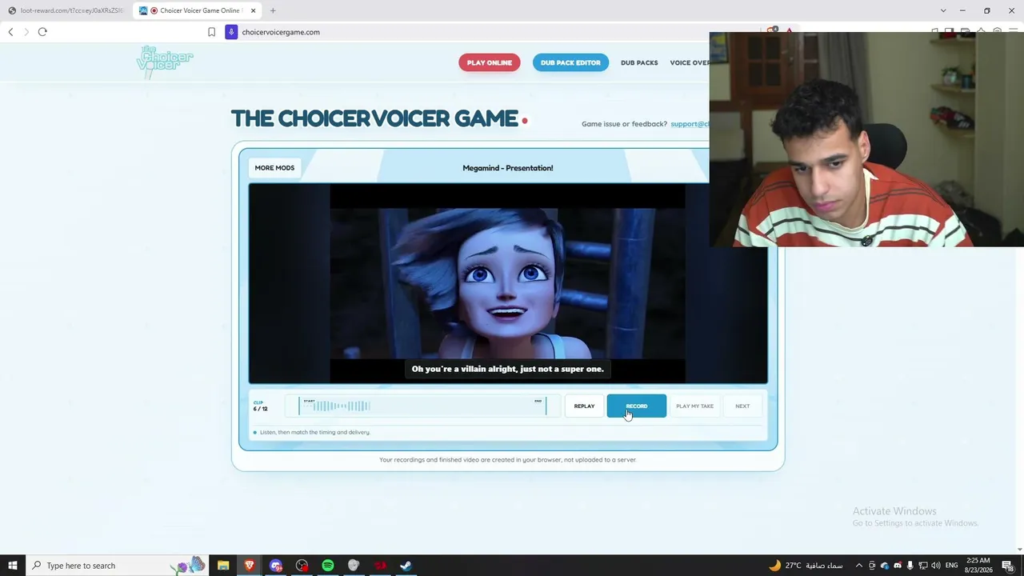This screenshot has width=1024, height=576.
Task: Click the "THE CHOICERVOICER GAME" heading
Action: [374, 118]
